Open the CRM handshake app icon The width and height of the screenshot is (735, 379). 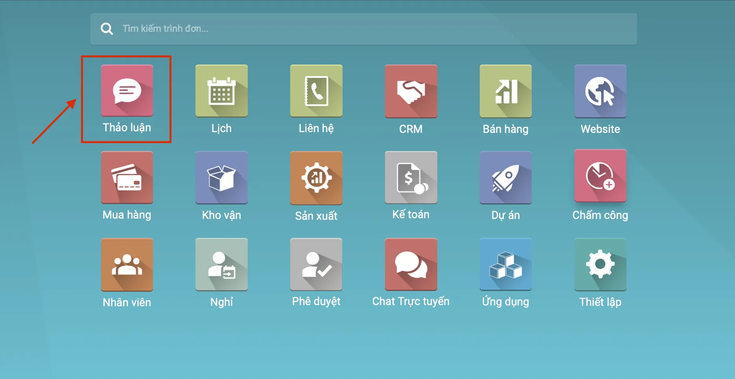[x=411, y=91]
